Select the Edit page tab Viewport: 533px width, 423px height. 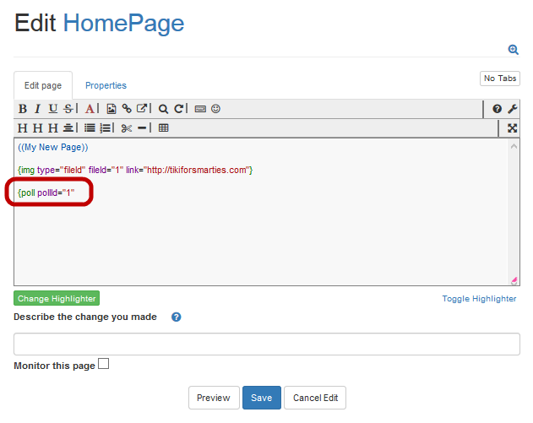pyautogui.click(x=43, y=85)
